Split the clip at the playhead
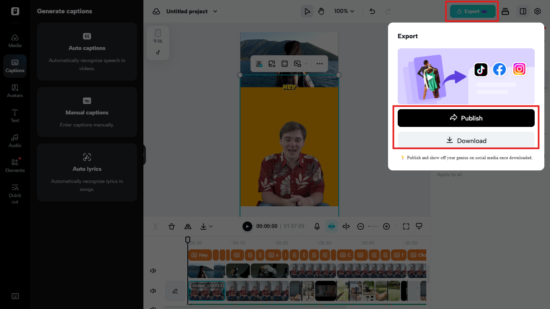The width and height of the screenshot is (550, 309). point(346,226)
